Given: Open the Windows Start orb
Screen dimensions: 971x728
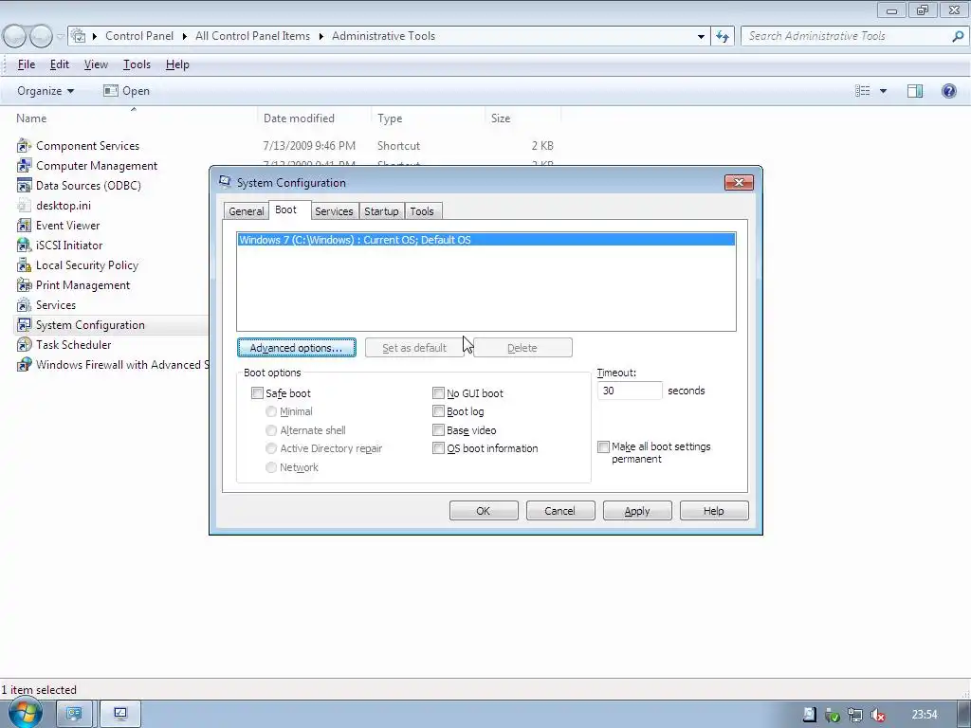Looking at the screenshot, I should 26,713.
